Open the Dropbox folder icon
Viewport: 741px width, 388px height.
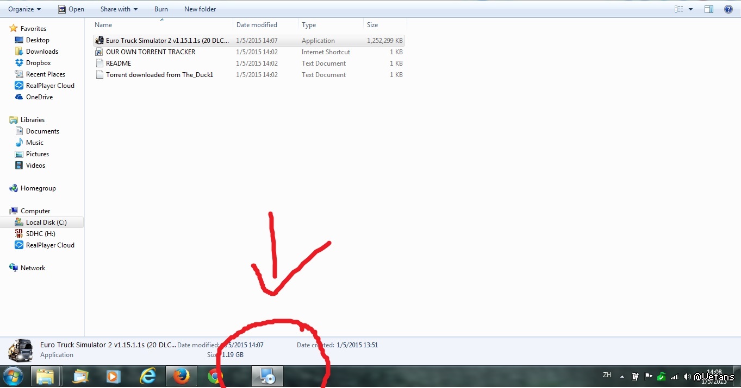19,63
